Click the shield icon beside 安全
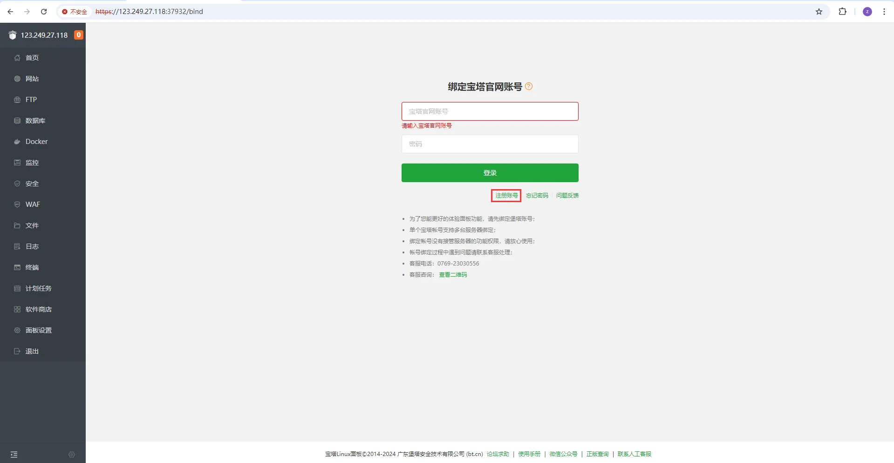This screenshot has height=463, width=894. 17,184
